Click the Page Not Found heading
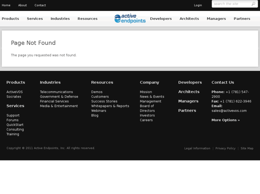Screen dimensions: 260x194 coord(33,43)
